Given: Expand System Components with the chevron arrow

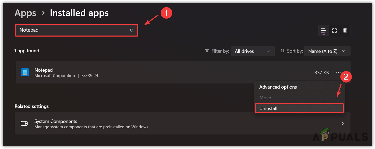Looking at the screenshot, I should pyautogui.click(x=342, y=123).
